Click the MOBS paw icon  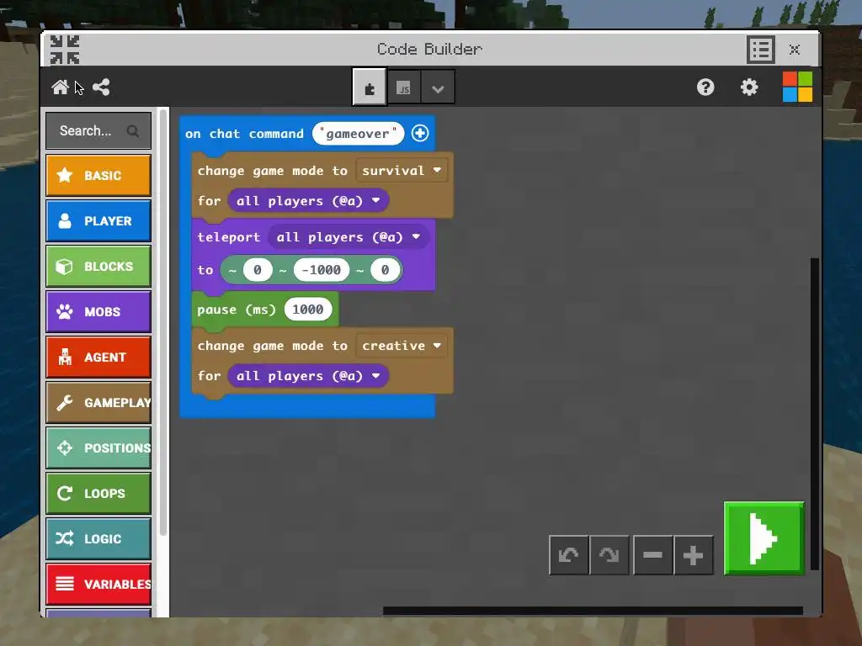(x=64, y=311)
